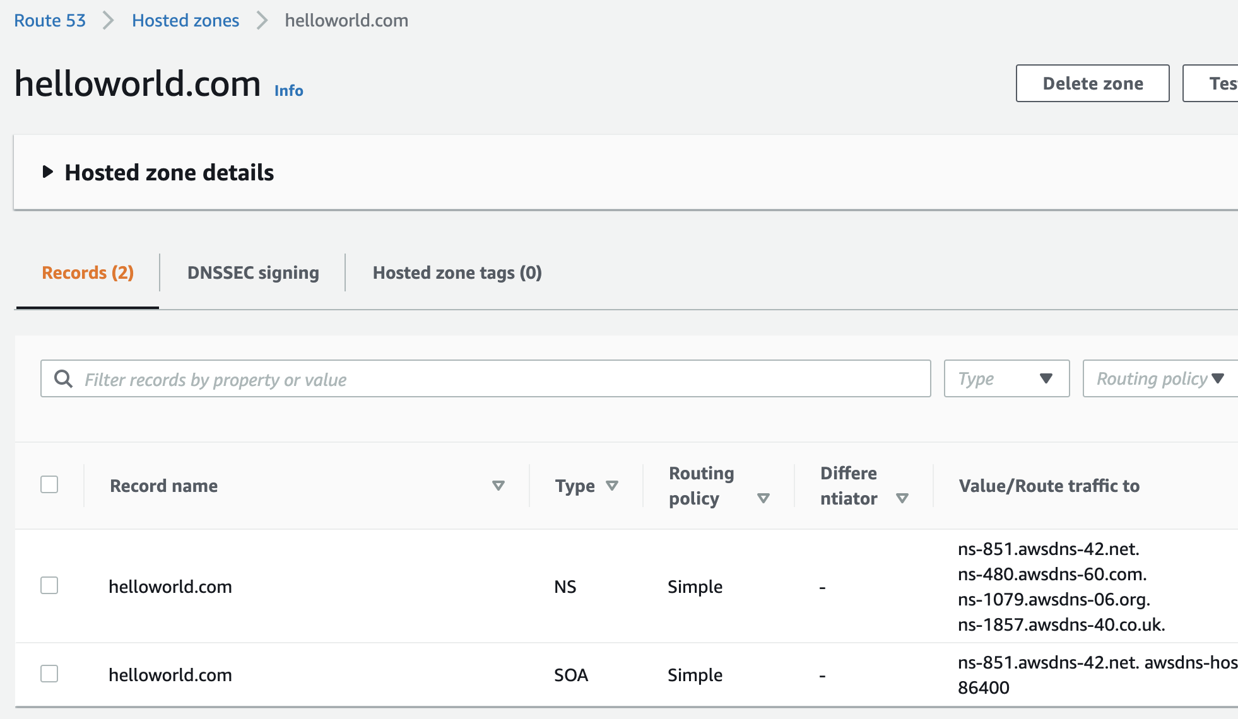Open the Info link beside helloworld.com
Screen dimensions: 1238x719
point(289,91)
